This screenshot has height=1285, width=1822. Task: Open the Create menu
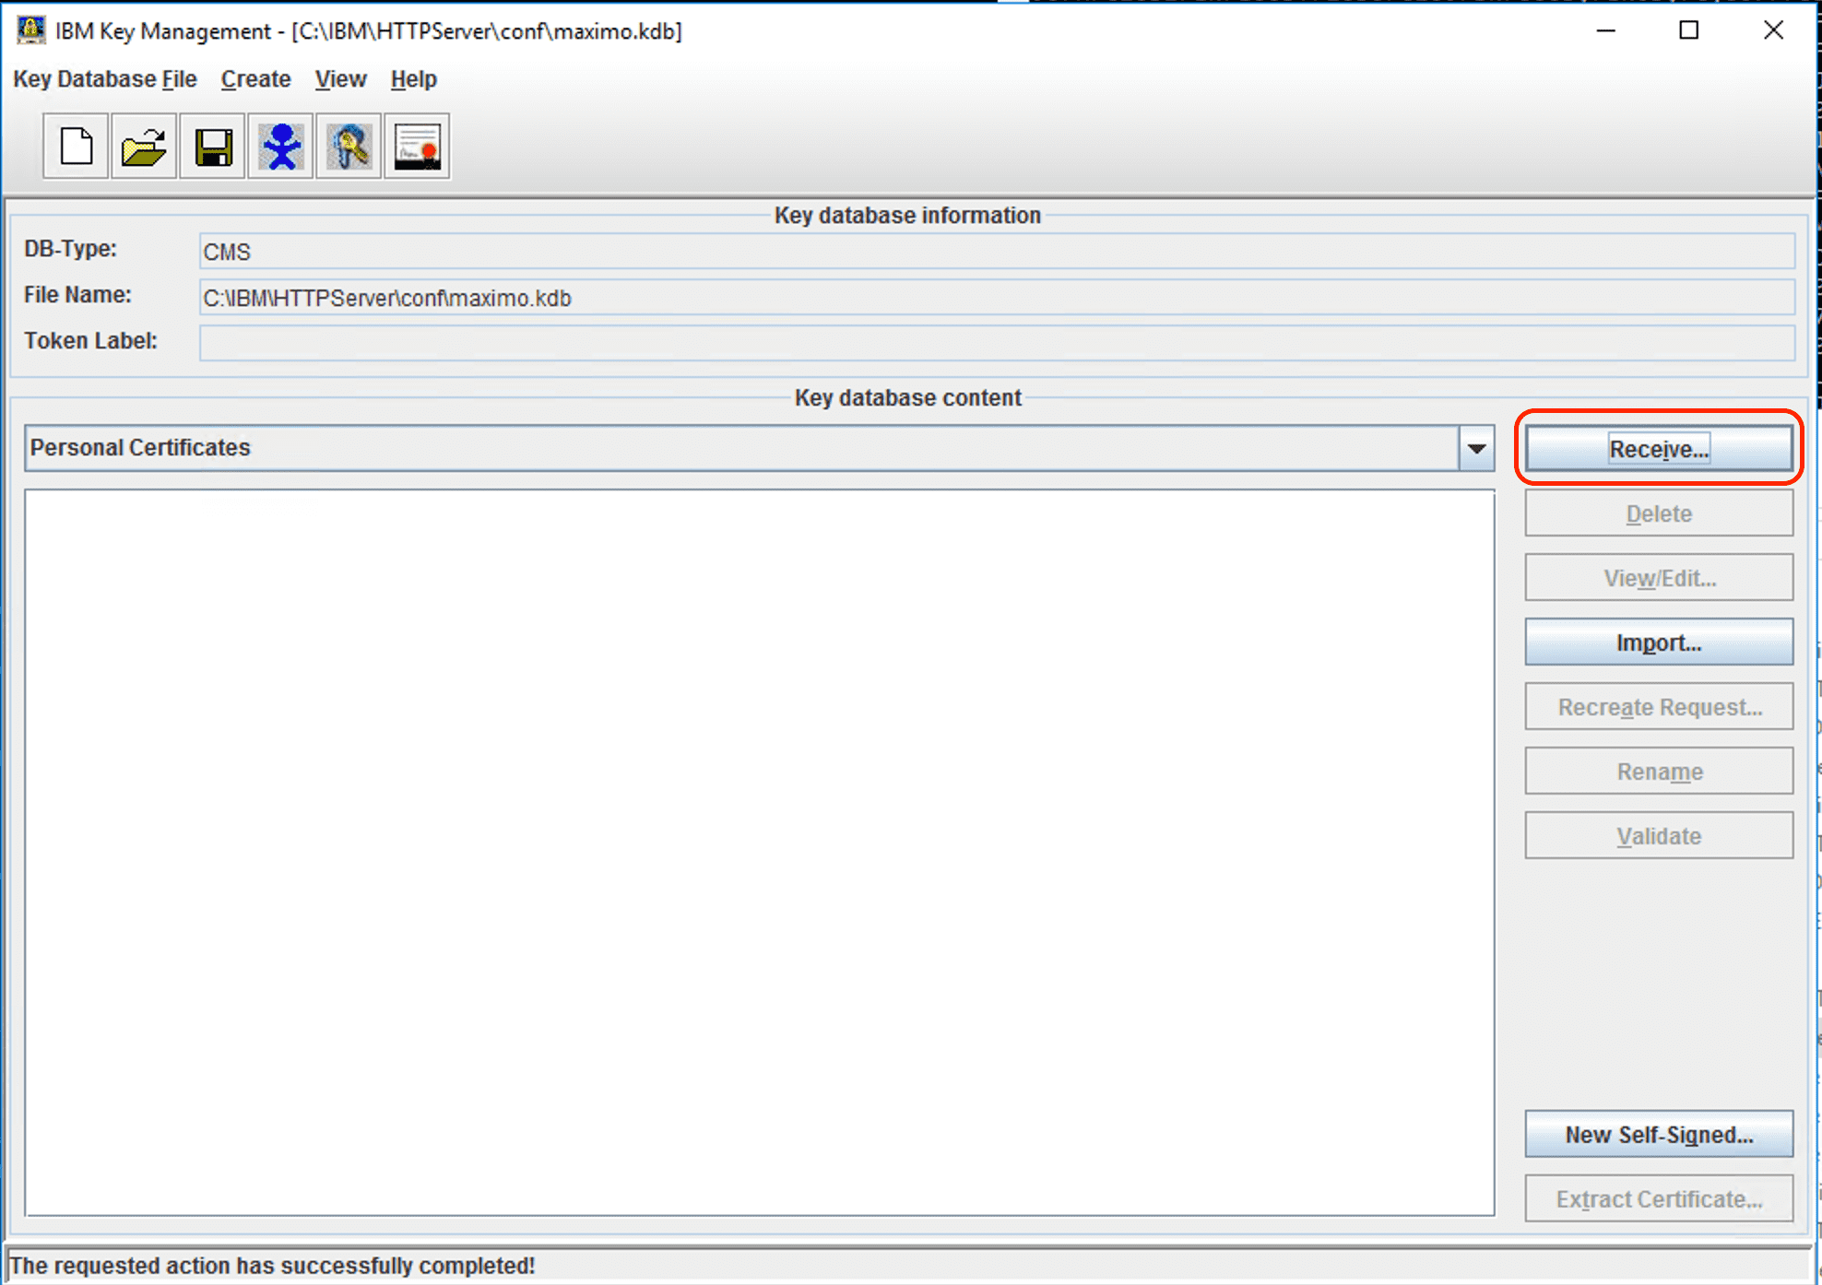click(x=255, y=79)
